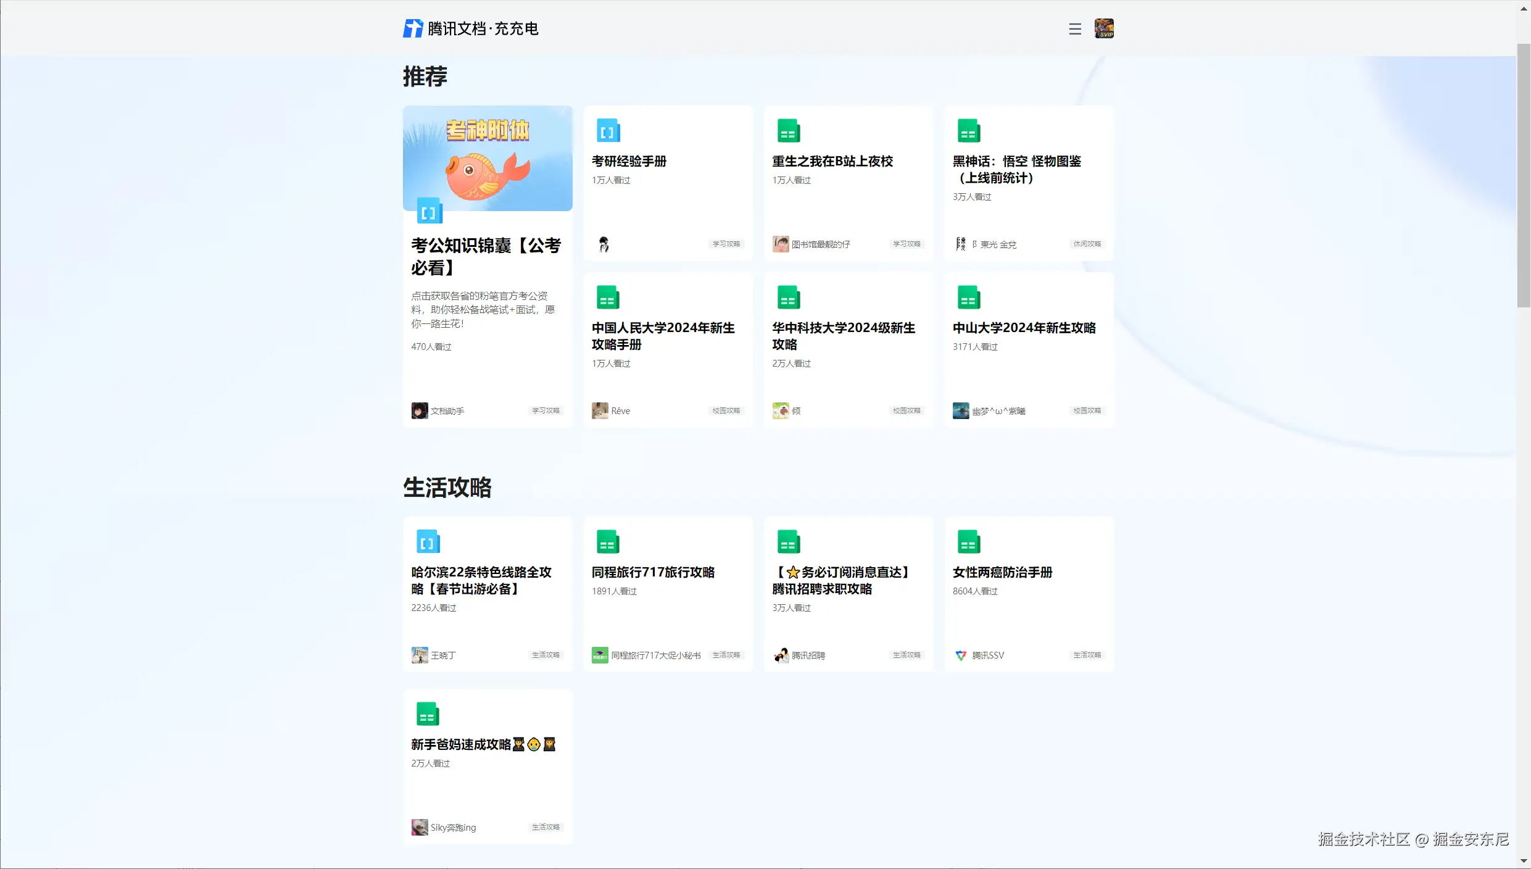Click the blue document icon on 考研经验手册 card
Image resolution: width=1531 pixels, height=869 pixels.
tap(607, 130)
